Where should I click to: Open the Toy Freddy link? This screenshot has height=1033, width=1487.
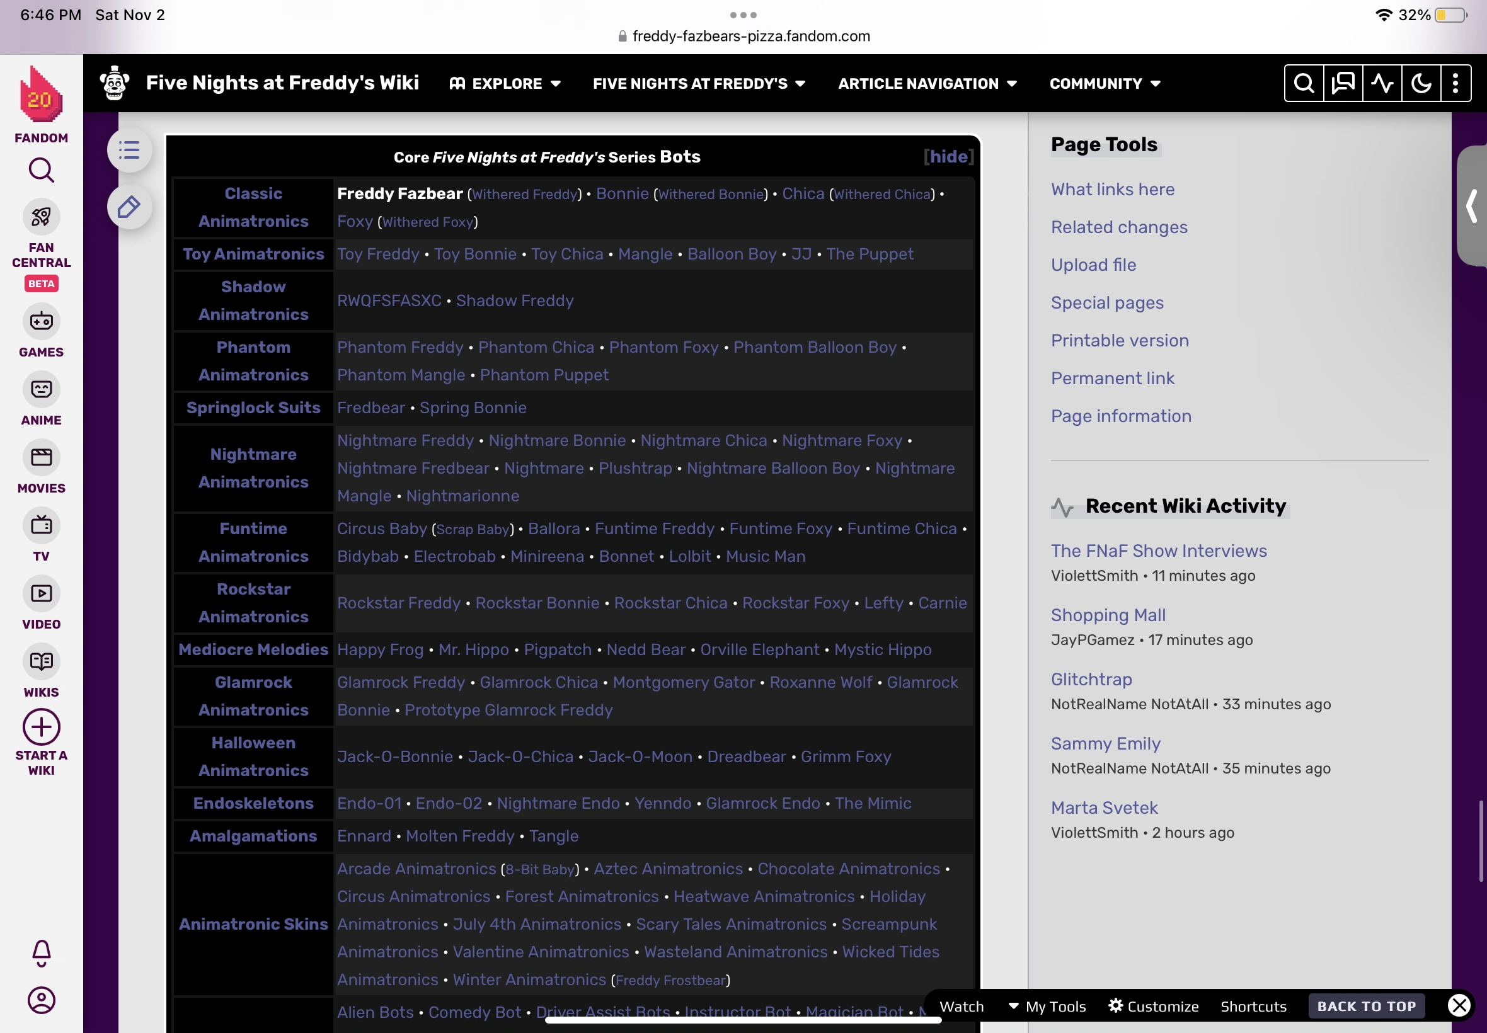(378, 254)
